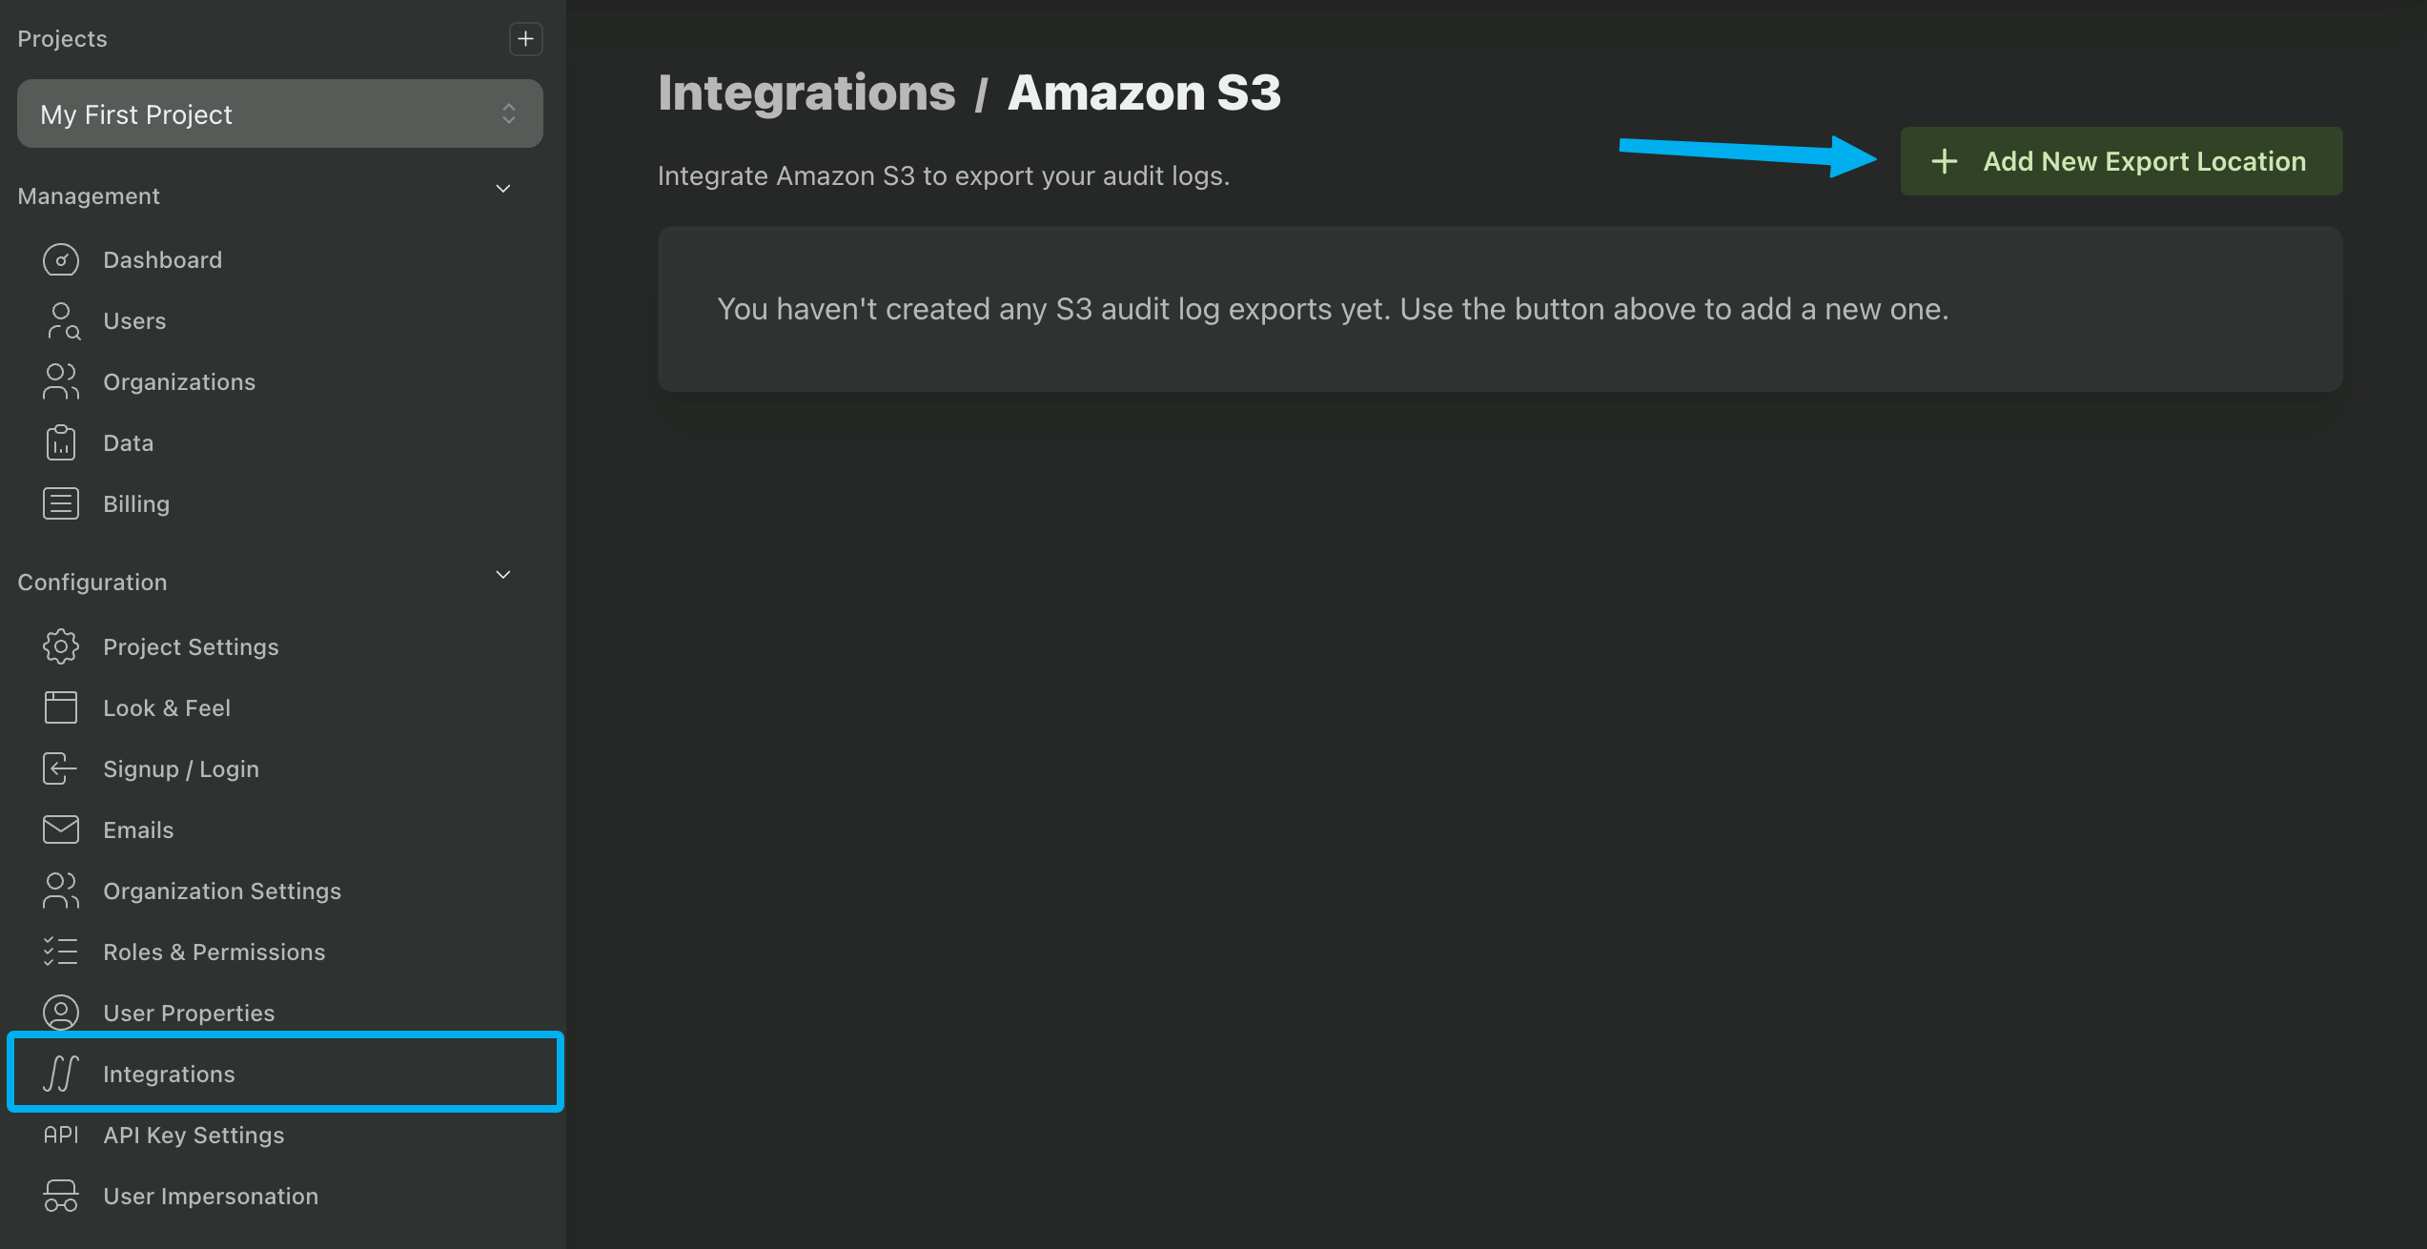The image size is (2427, 1249).
Task: Click the Billing list icon
Action: click(61, 503)
